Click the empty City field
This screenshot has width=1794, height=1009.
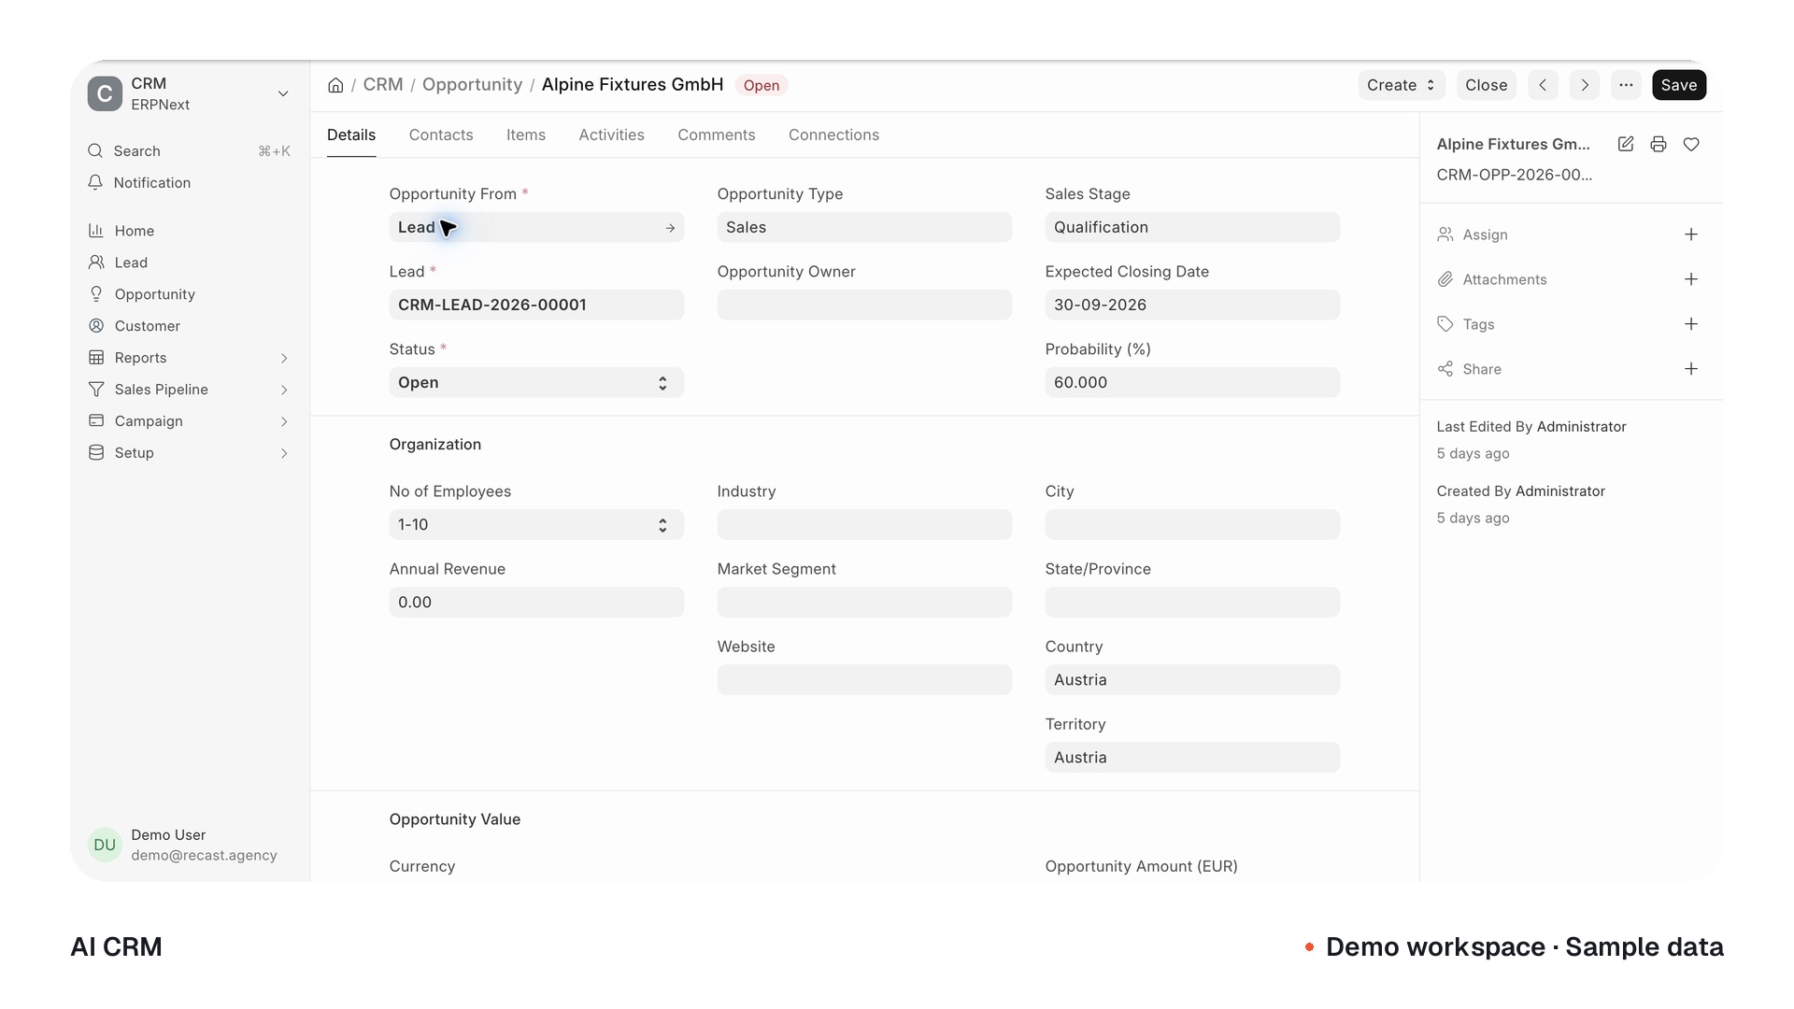(x=1192, y=524)
